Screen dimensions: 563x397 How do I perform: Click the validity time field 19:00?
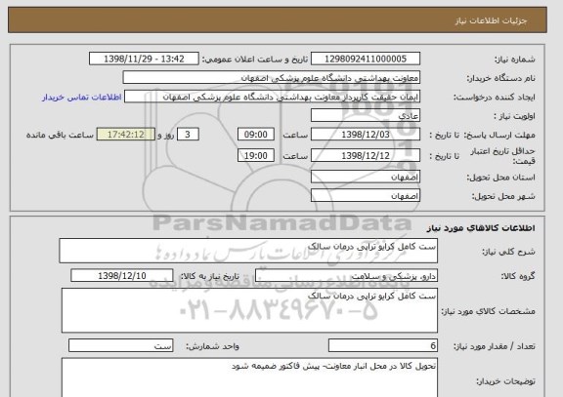pos(256,155)
